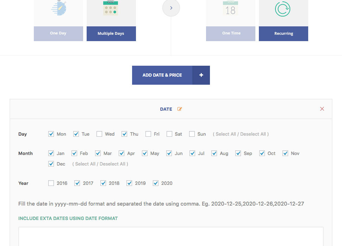Click Select All / Deselect All for days
This screenshot has width=342, height=246.
pyautogui.click(x=241, y=134)
